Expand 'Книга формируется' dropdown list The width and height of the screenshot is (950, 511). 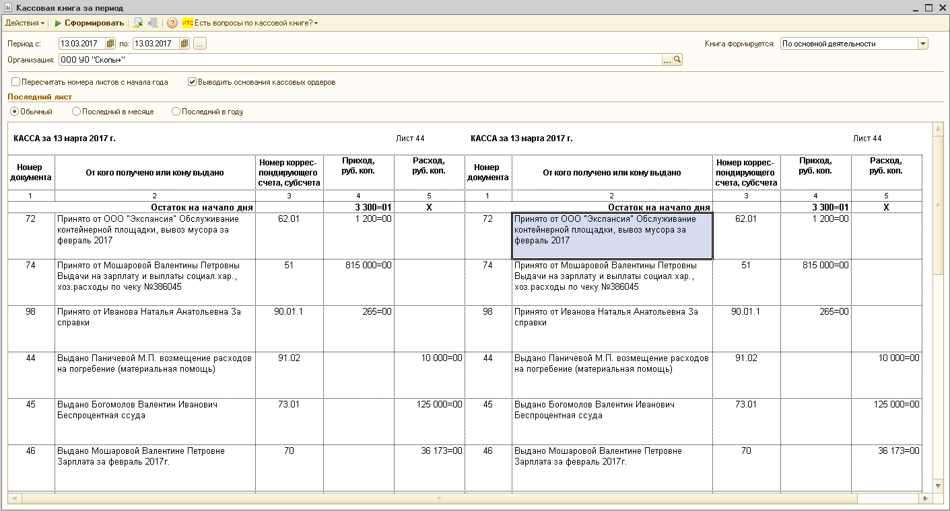click(922, 44)
